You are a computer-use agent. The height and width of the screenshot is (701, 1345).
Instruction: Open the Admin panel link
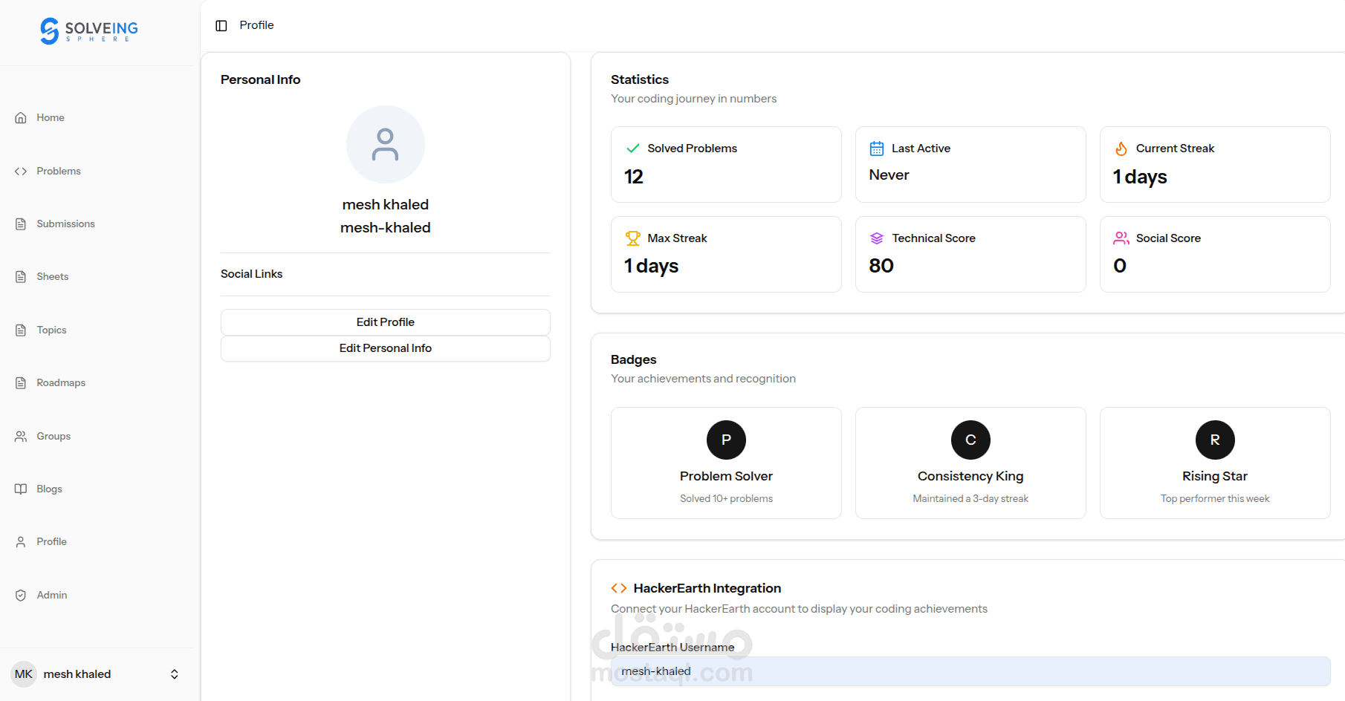(x=52, y=595)
